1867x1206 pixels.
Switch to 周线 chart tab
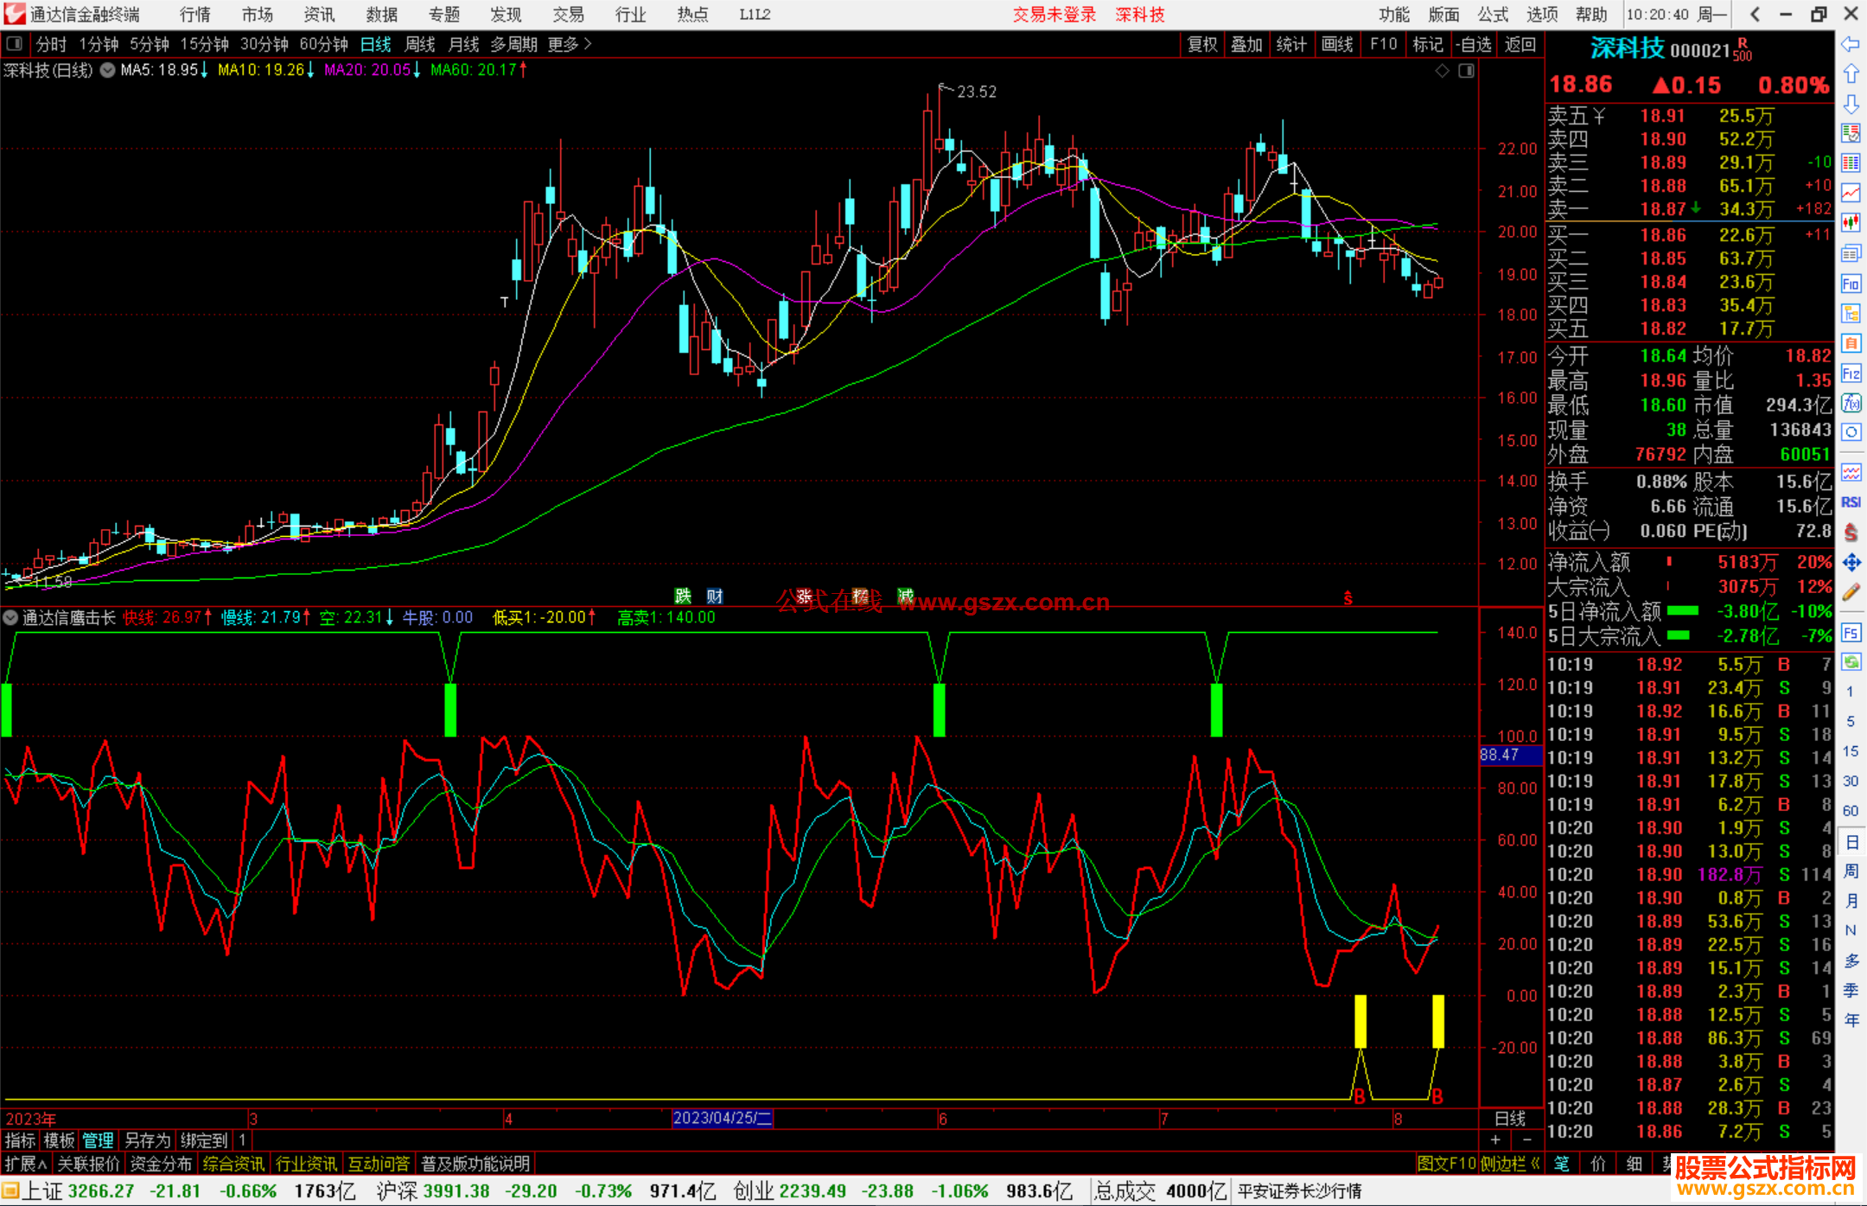(420, 44)
